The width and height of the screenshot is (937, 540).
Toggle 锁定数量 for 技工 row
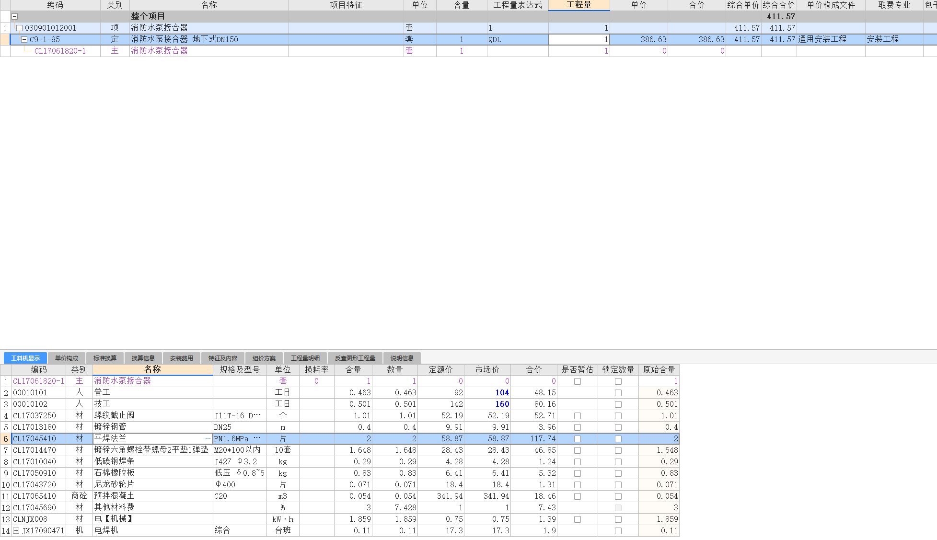618,404
